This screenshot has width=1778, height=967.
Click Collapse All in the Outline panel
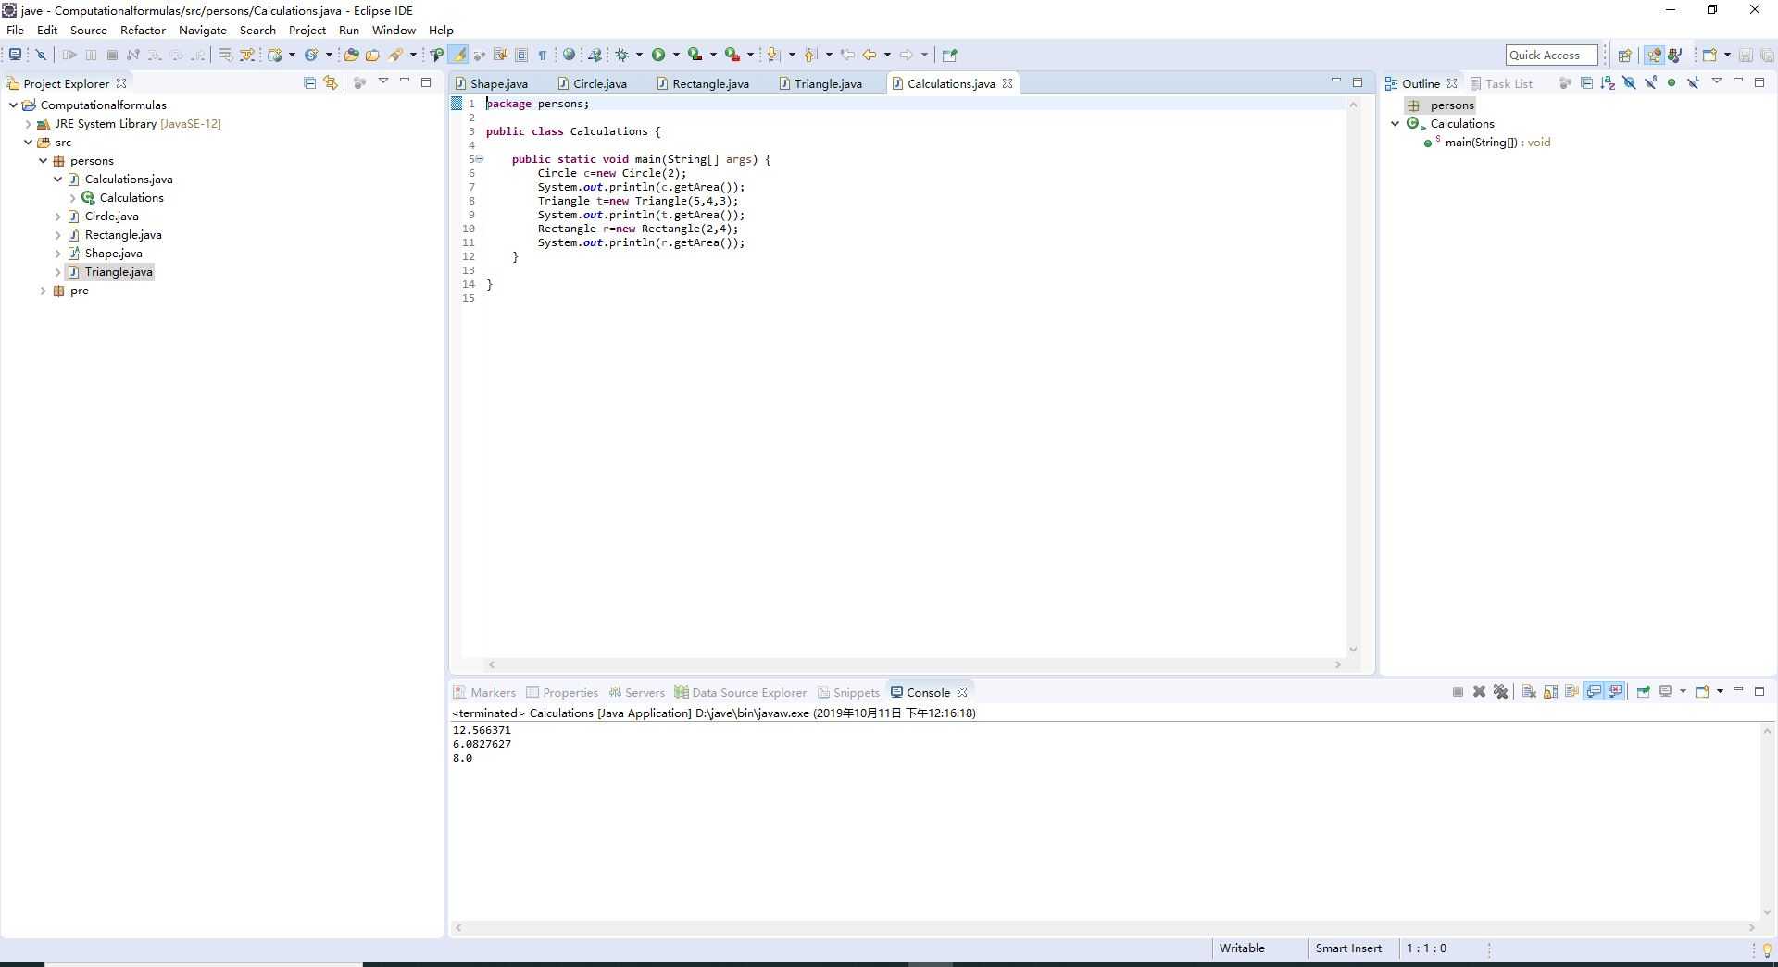click(1586, 82)
